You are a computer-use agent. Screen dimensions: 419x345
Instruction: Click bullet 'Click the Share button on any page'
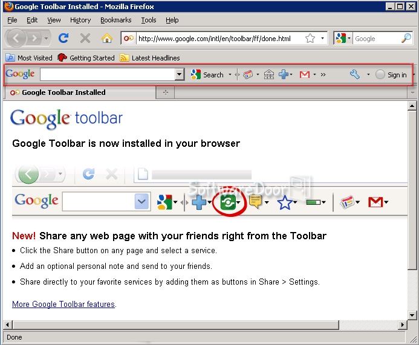119,251
